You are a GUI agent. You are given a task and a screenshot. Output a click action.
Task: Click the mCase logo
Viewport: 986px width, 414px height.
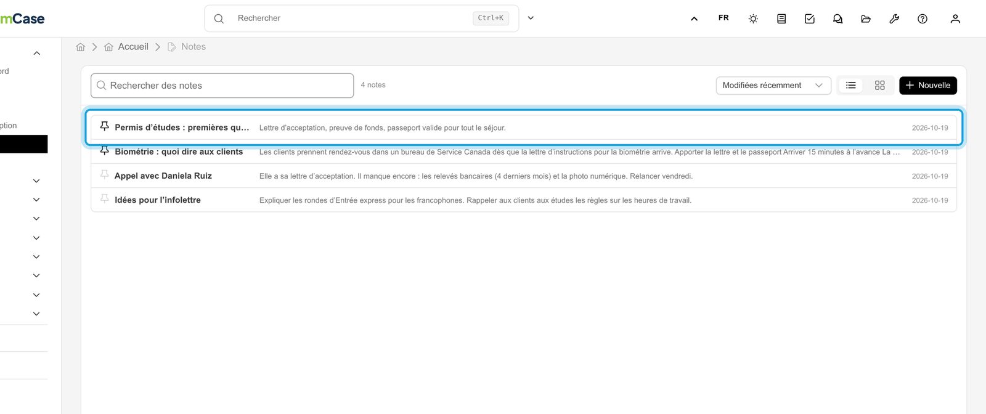[22, 18]
